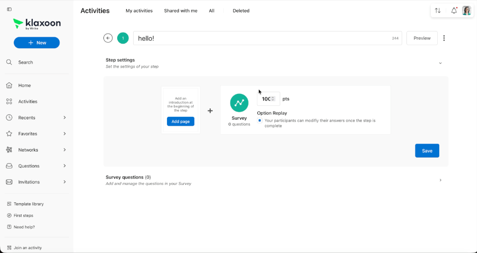This screenshot has height=253, width=477.
Task: Expand the Recents chevron
Action: tap(65, 117)
